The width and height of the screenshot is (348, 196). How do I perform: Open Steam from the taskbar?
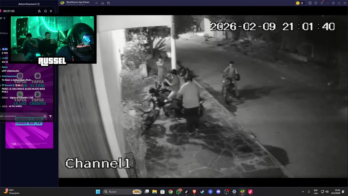(202, 192)
